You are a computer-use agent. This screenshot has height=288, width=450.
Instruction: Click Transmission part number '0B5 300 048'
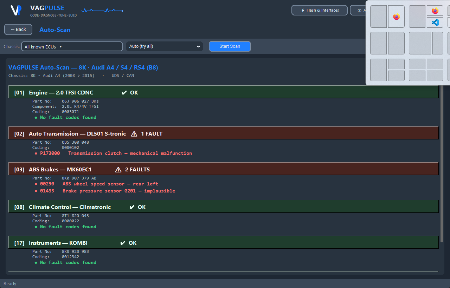pyautogui.click(x=75, y=143)
